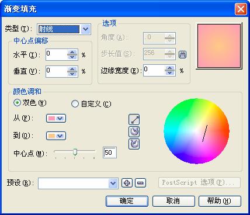Image resolution: width=250 pixels, height=215 pixels.
Task: Select the 自定义 radio button
Action: 75,104
